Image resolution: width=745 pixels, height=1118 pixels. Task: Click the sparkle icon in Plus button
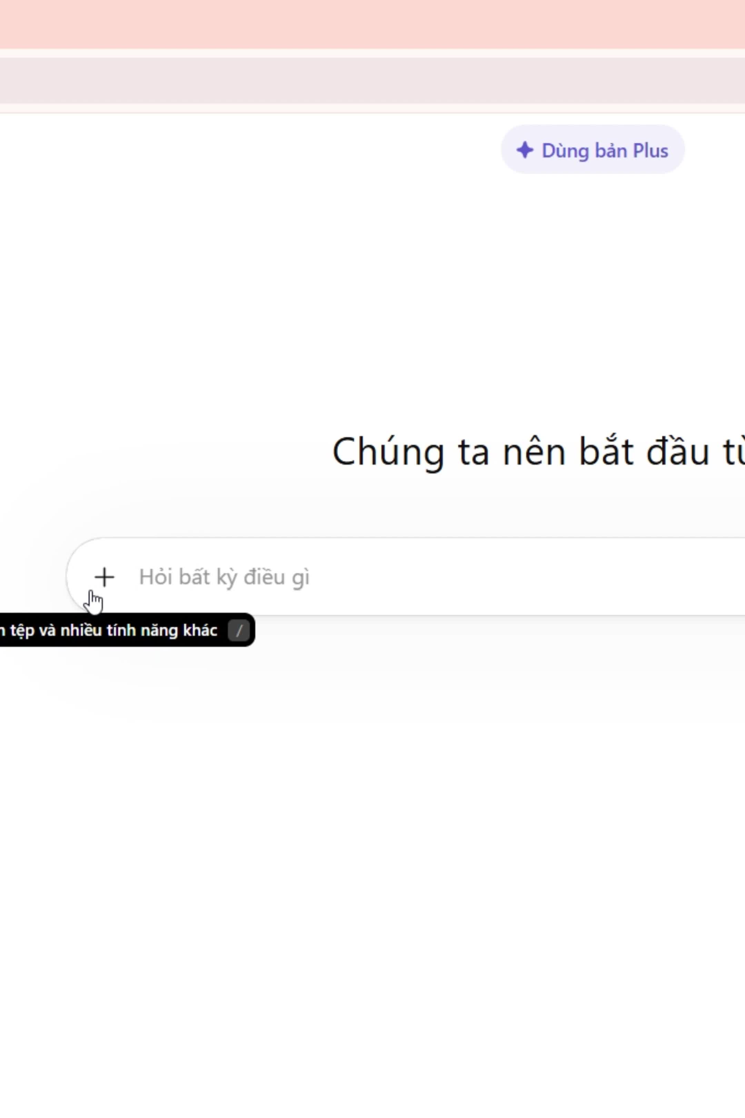(525, 150)
